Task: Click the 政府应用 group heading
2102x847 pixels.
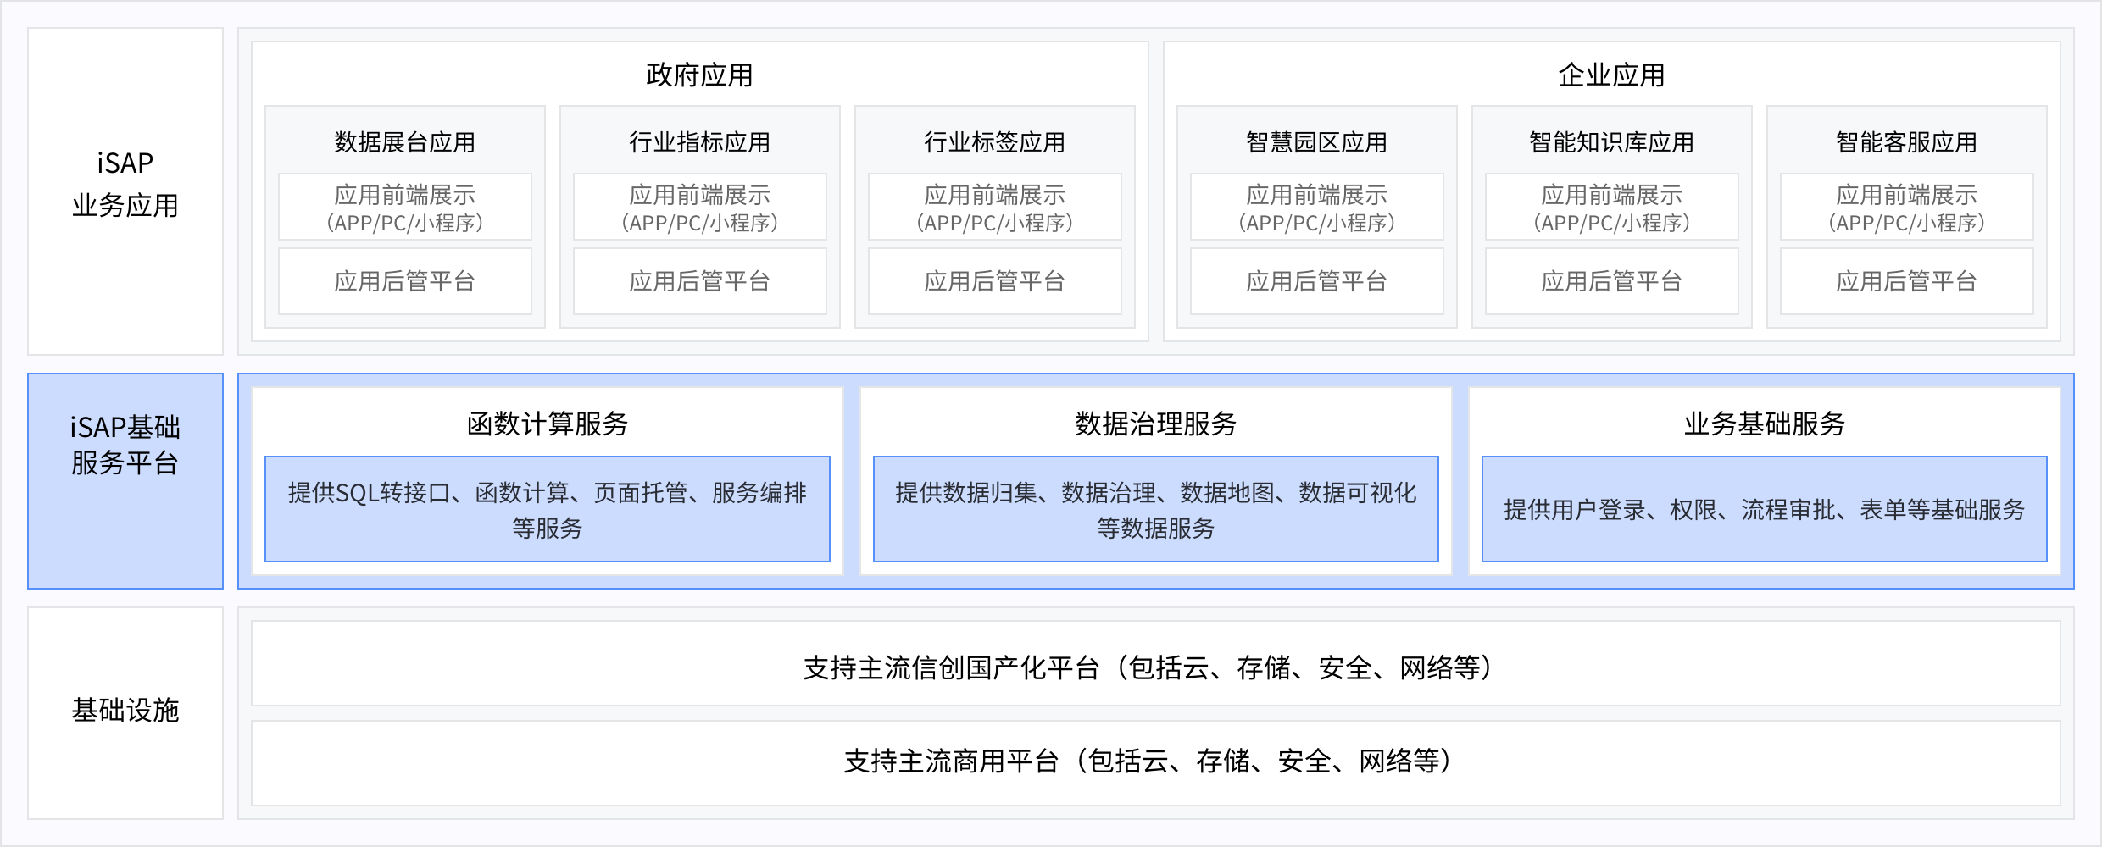Action: click(699, 75)
